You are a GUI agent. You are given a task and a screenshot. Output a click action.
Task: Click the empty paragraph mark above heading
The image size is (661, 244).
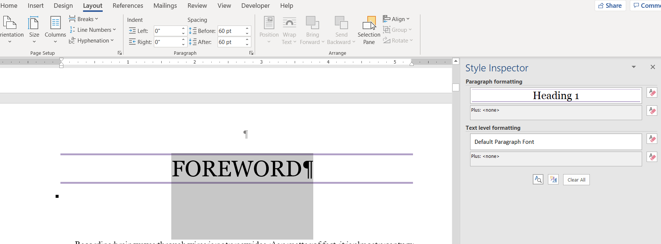[245, 134]
